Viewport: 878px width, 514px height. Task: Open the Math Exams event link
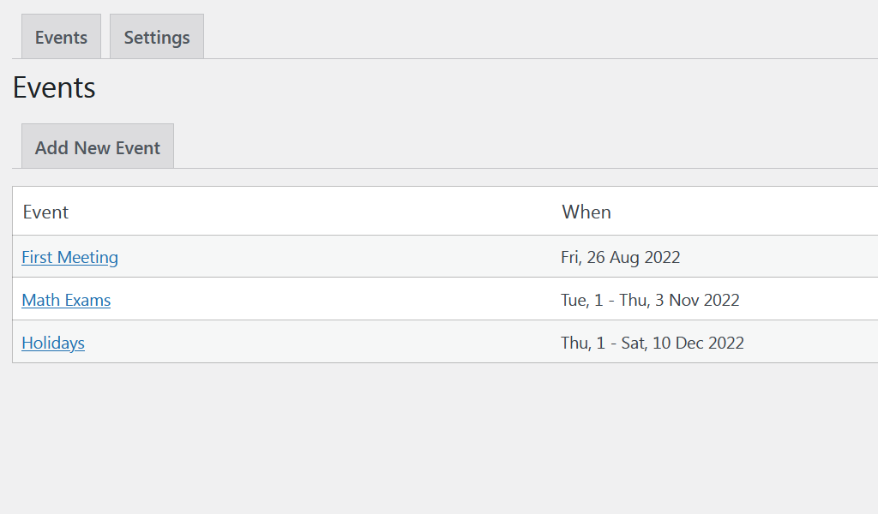pyautogui.click(x=66, y=301)
